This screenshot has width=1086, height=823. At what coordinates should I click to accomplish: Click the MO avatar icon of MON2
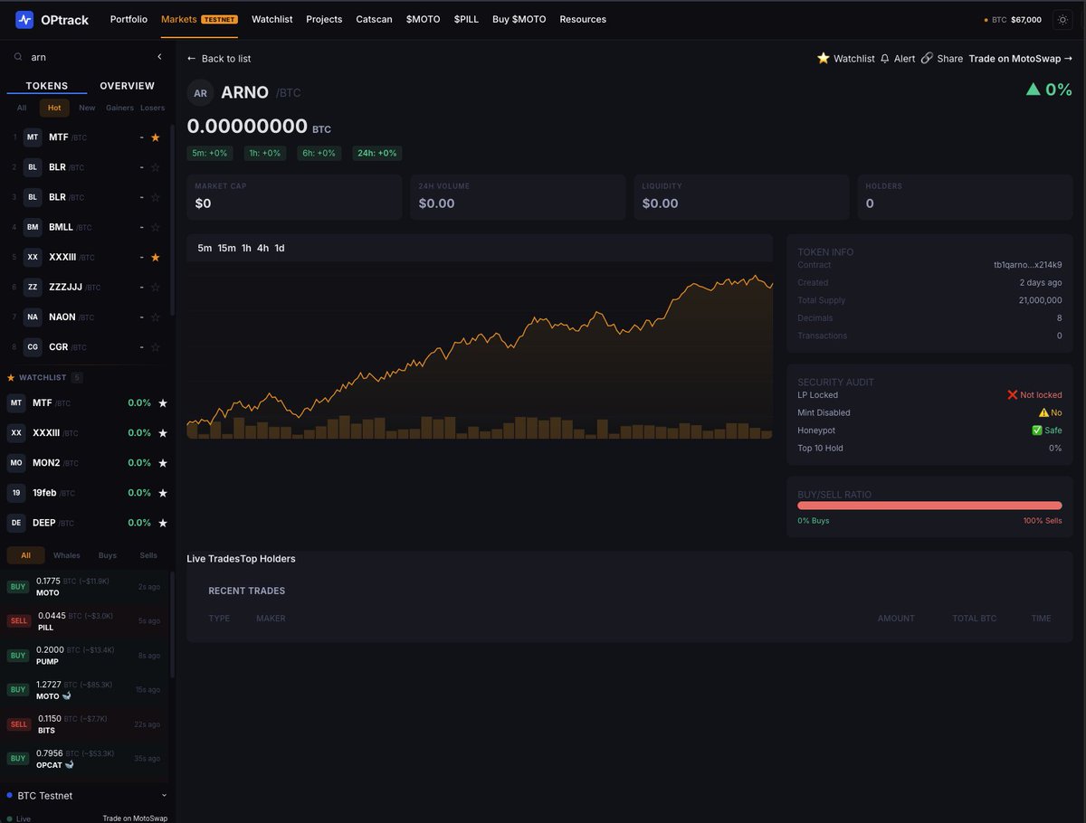[x=16, y=463]
